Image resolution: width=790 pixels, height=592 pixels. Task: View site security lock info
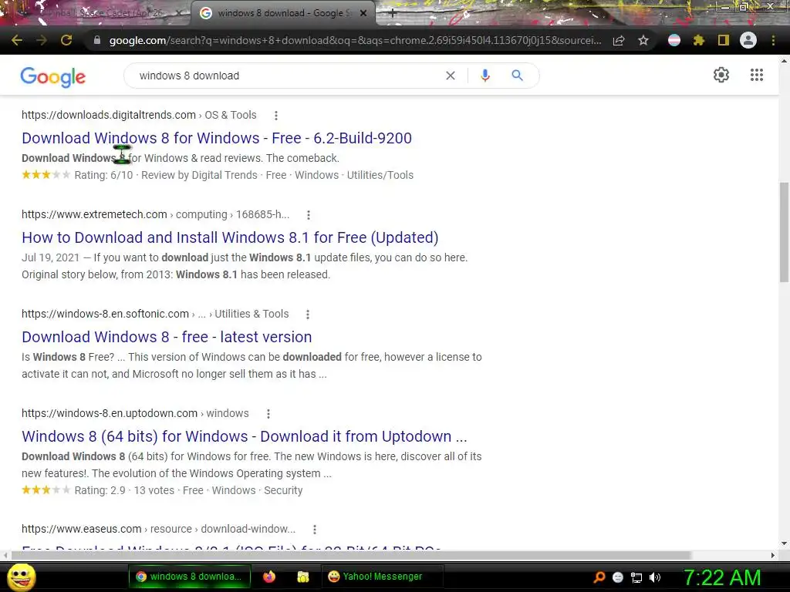(x=97, y=40)
